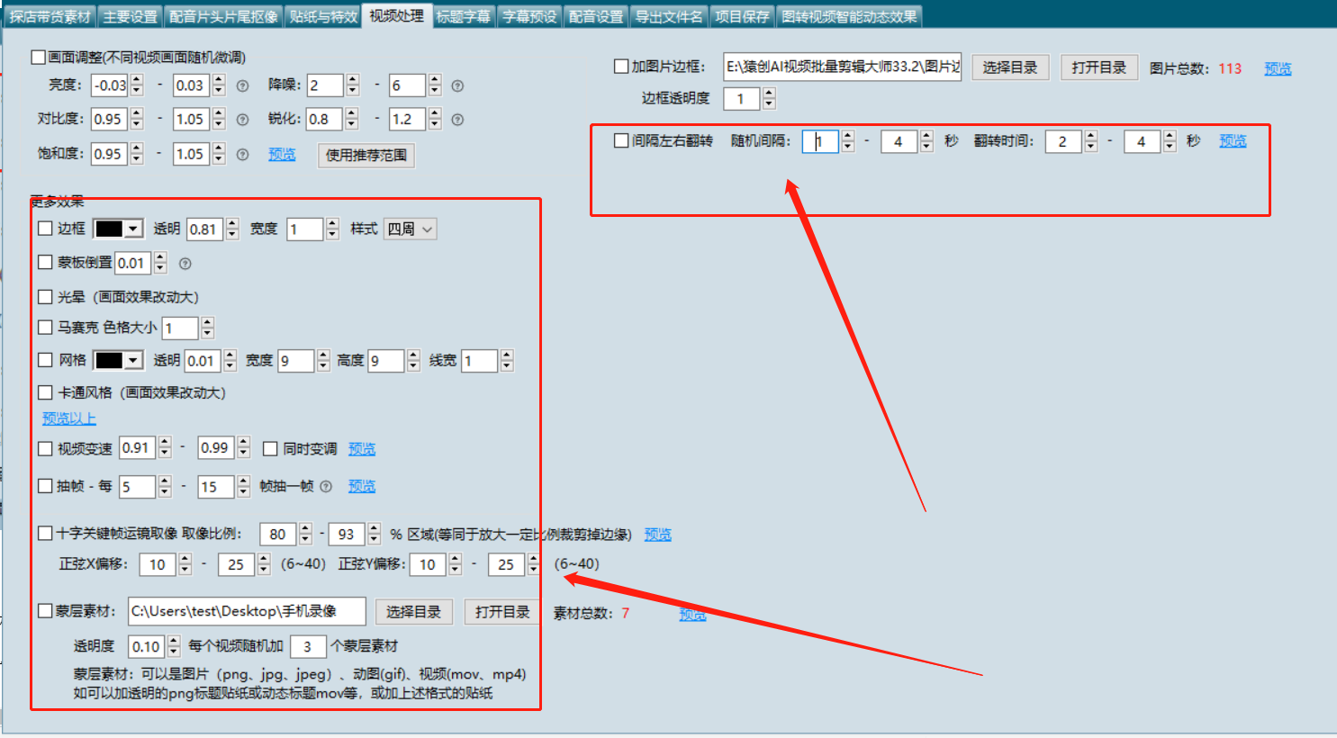Viewport: 1337px width, 738px height.
Task: Click 使用推荐范围 button
Action: (366, 155)
